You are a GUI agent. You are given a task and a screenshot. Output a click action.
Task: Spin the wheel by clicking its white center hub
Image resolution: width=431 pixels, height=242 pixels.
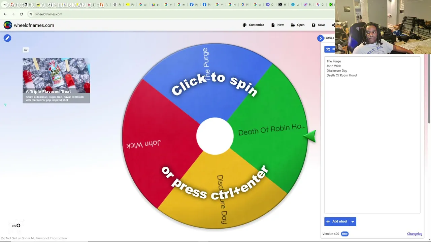[215, 136]
